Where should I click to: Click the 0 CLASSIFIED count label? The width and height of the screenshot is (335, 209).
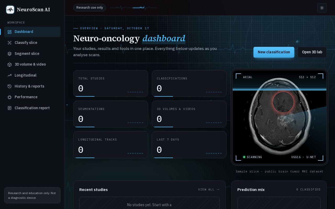click(x=308, y=189)
